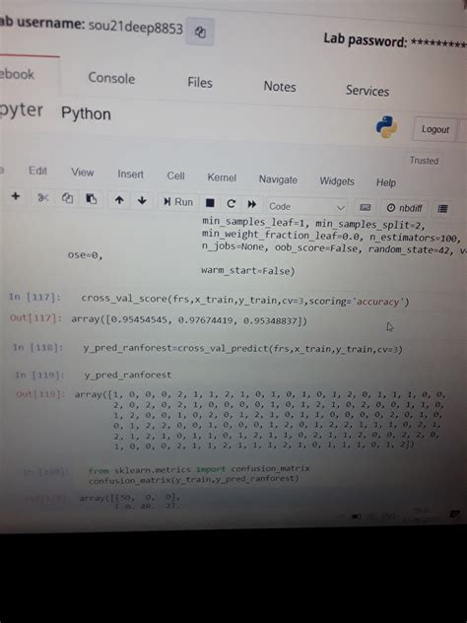Image resolution: width=467 pixels, height=623 pixels.
Task: Click the predicted labels array output Out[119]
Action: (x=260, y=420)
